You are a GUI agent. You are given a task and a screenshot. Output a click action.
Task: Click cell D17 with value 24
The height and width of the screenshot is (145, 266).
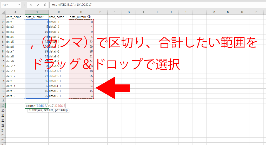(81, 96)
